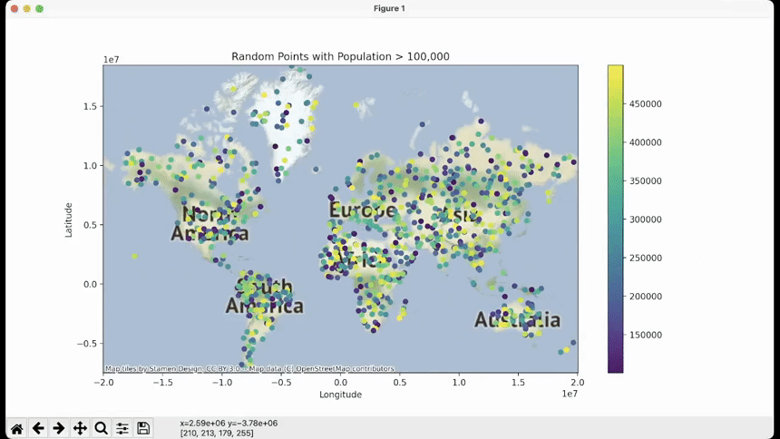Viewport: 780px width, 439px height.
Task: Save the figure with floppy icon
Action: 143,428
